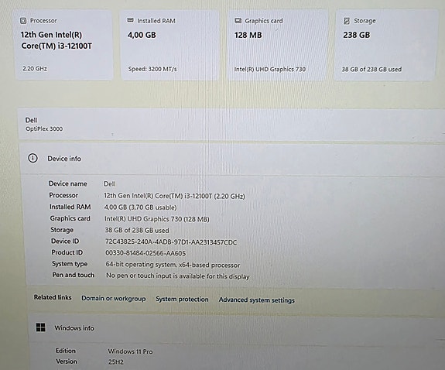Click 'Speed: 3200 MT/s' text in RAM card
The width and height of the screenshot is (445, 370).
pos(152,69)
